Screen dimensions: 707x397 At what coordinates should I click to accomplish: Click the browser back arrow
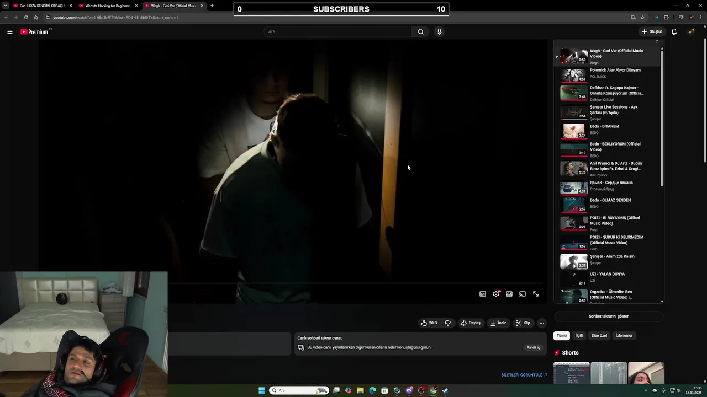coord(6,17)
